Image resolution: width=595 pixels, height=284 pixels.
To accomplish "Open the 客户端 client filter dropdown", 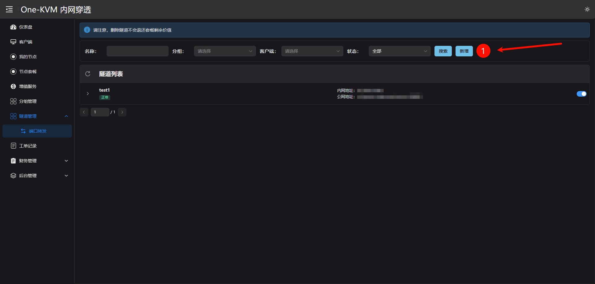I will tap(312, 51).
